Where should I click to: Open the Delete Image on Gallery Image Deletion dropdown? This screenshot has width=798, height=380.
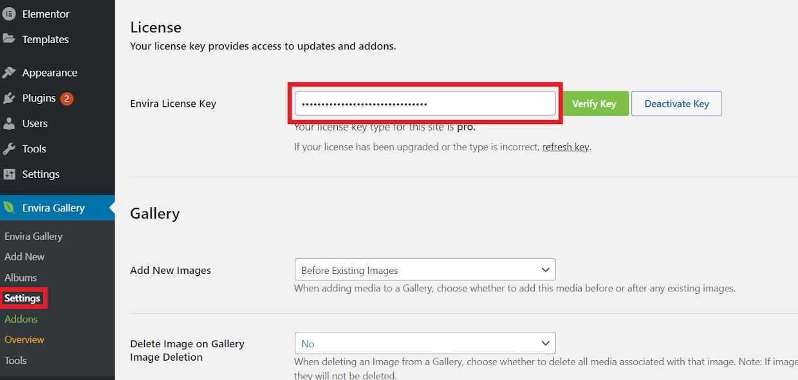[425, 343]
